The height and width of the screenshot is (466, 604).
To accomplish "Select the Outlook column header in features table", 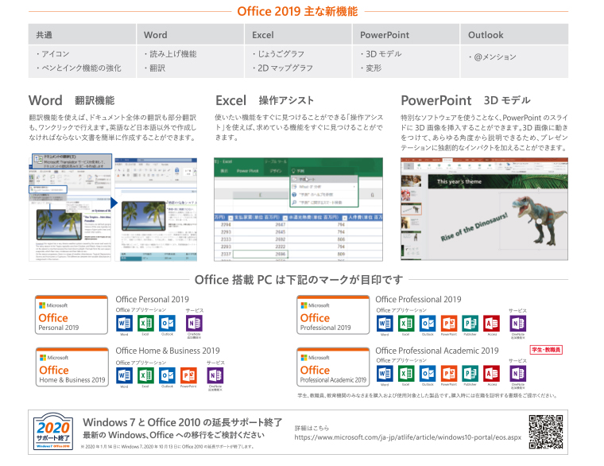I will [514, 35].
